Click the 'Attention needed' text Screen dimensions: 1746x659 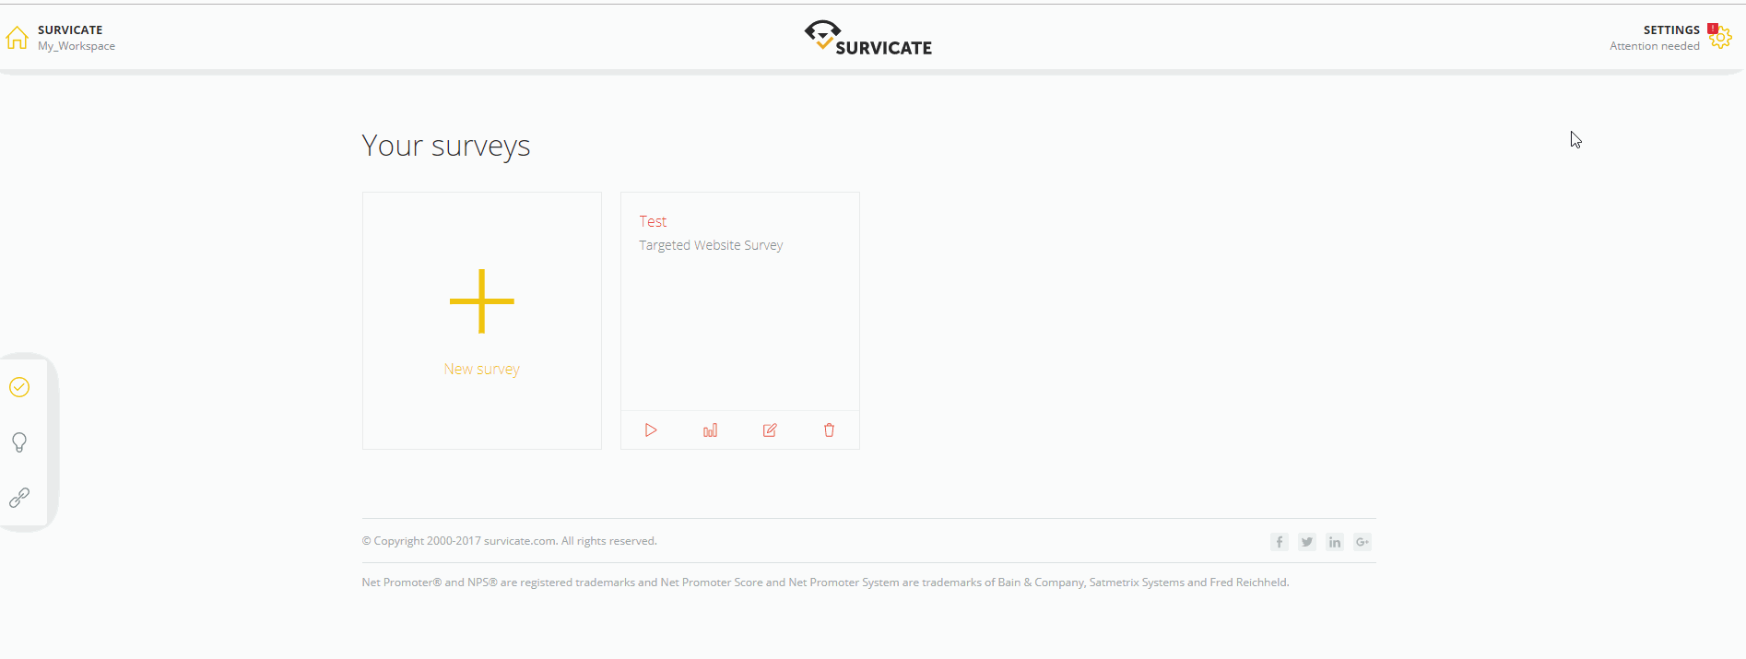pyautogui.click(x=1655, y=46)
